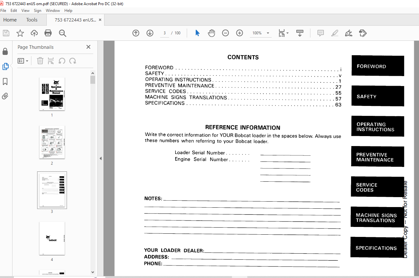This screenshot has width=419, height=278.
Task: Click the PREVENTIVE MAINTENANCE contents line
Action: pyautogui.click(x=243, y=86)
